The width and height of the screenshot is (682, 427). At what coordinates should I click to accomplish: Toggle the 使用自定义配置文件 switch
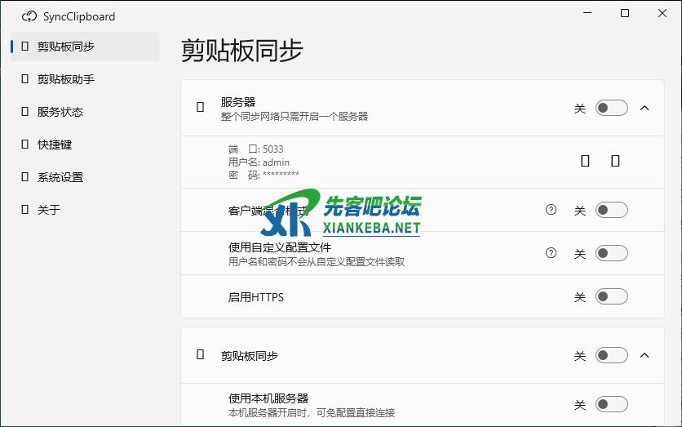611,254
